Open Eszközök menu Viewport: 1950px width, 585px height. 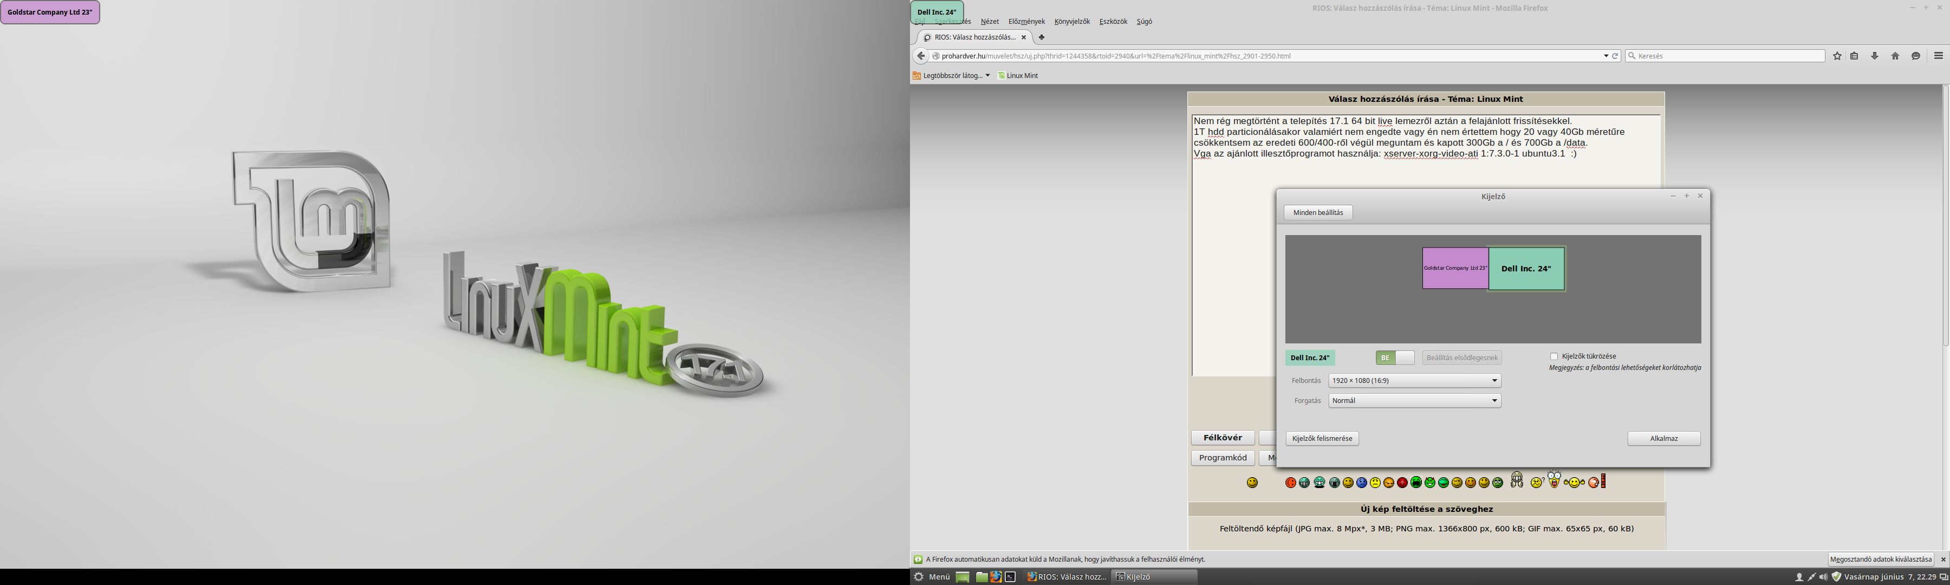pyautogui.click(x=1114, y=21)
